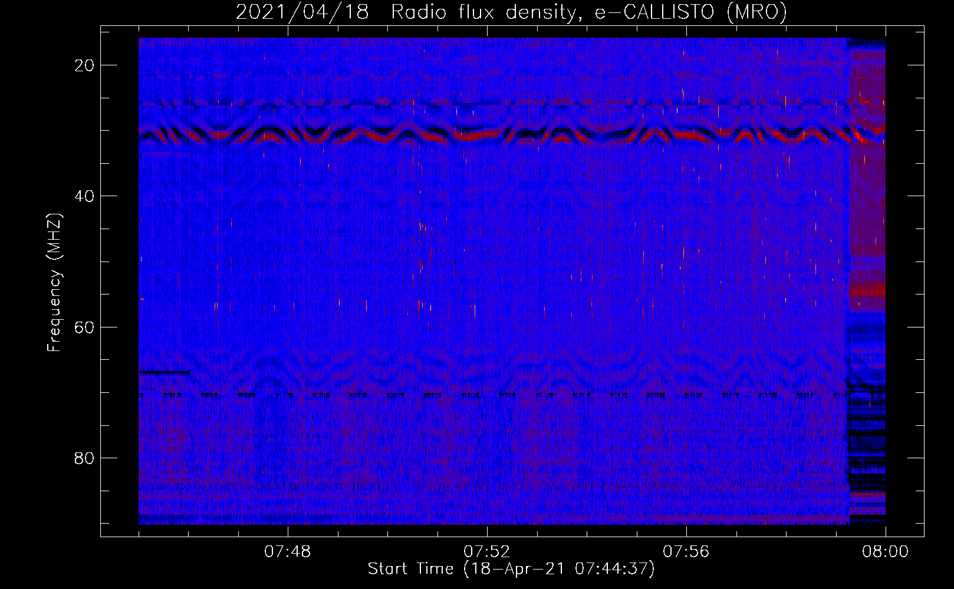
Task: Click the 20 MHz frequency tick label
Action: (84, 65)
